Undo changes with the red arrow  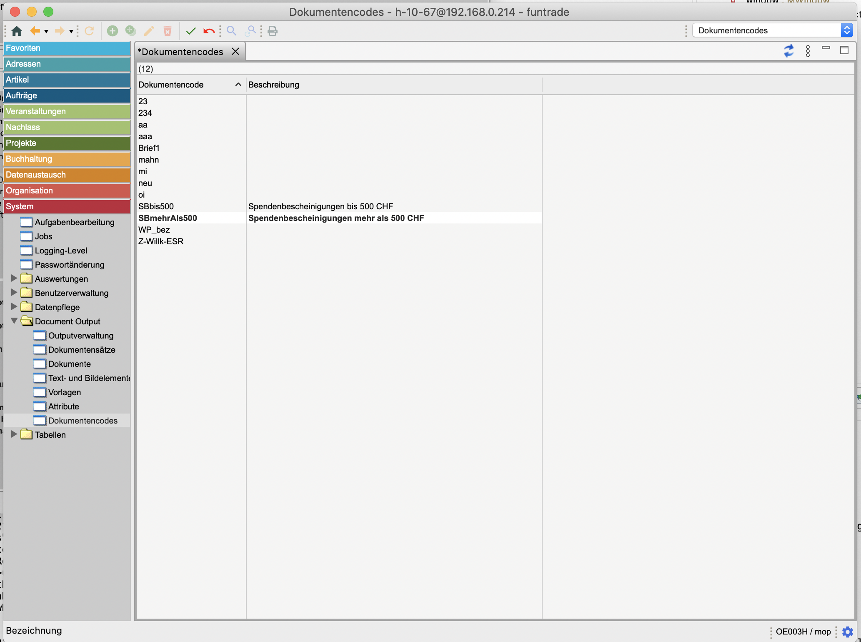(209, 31)
